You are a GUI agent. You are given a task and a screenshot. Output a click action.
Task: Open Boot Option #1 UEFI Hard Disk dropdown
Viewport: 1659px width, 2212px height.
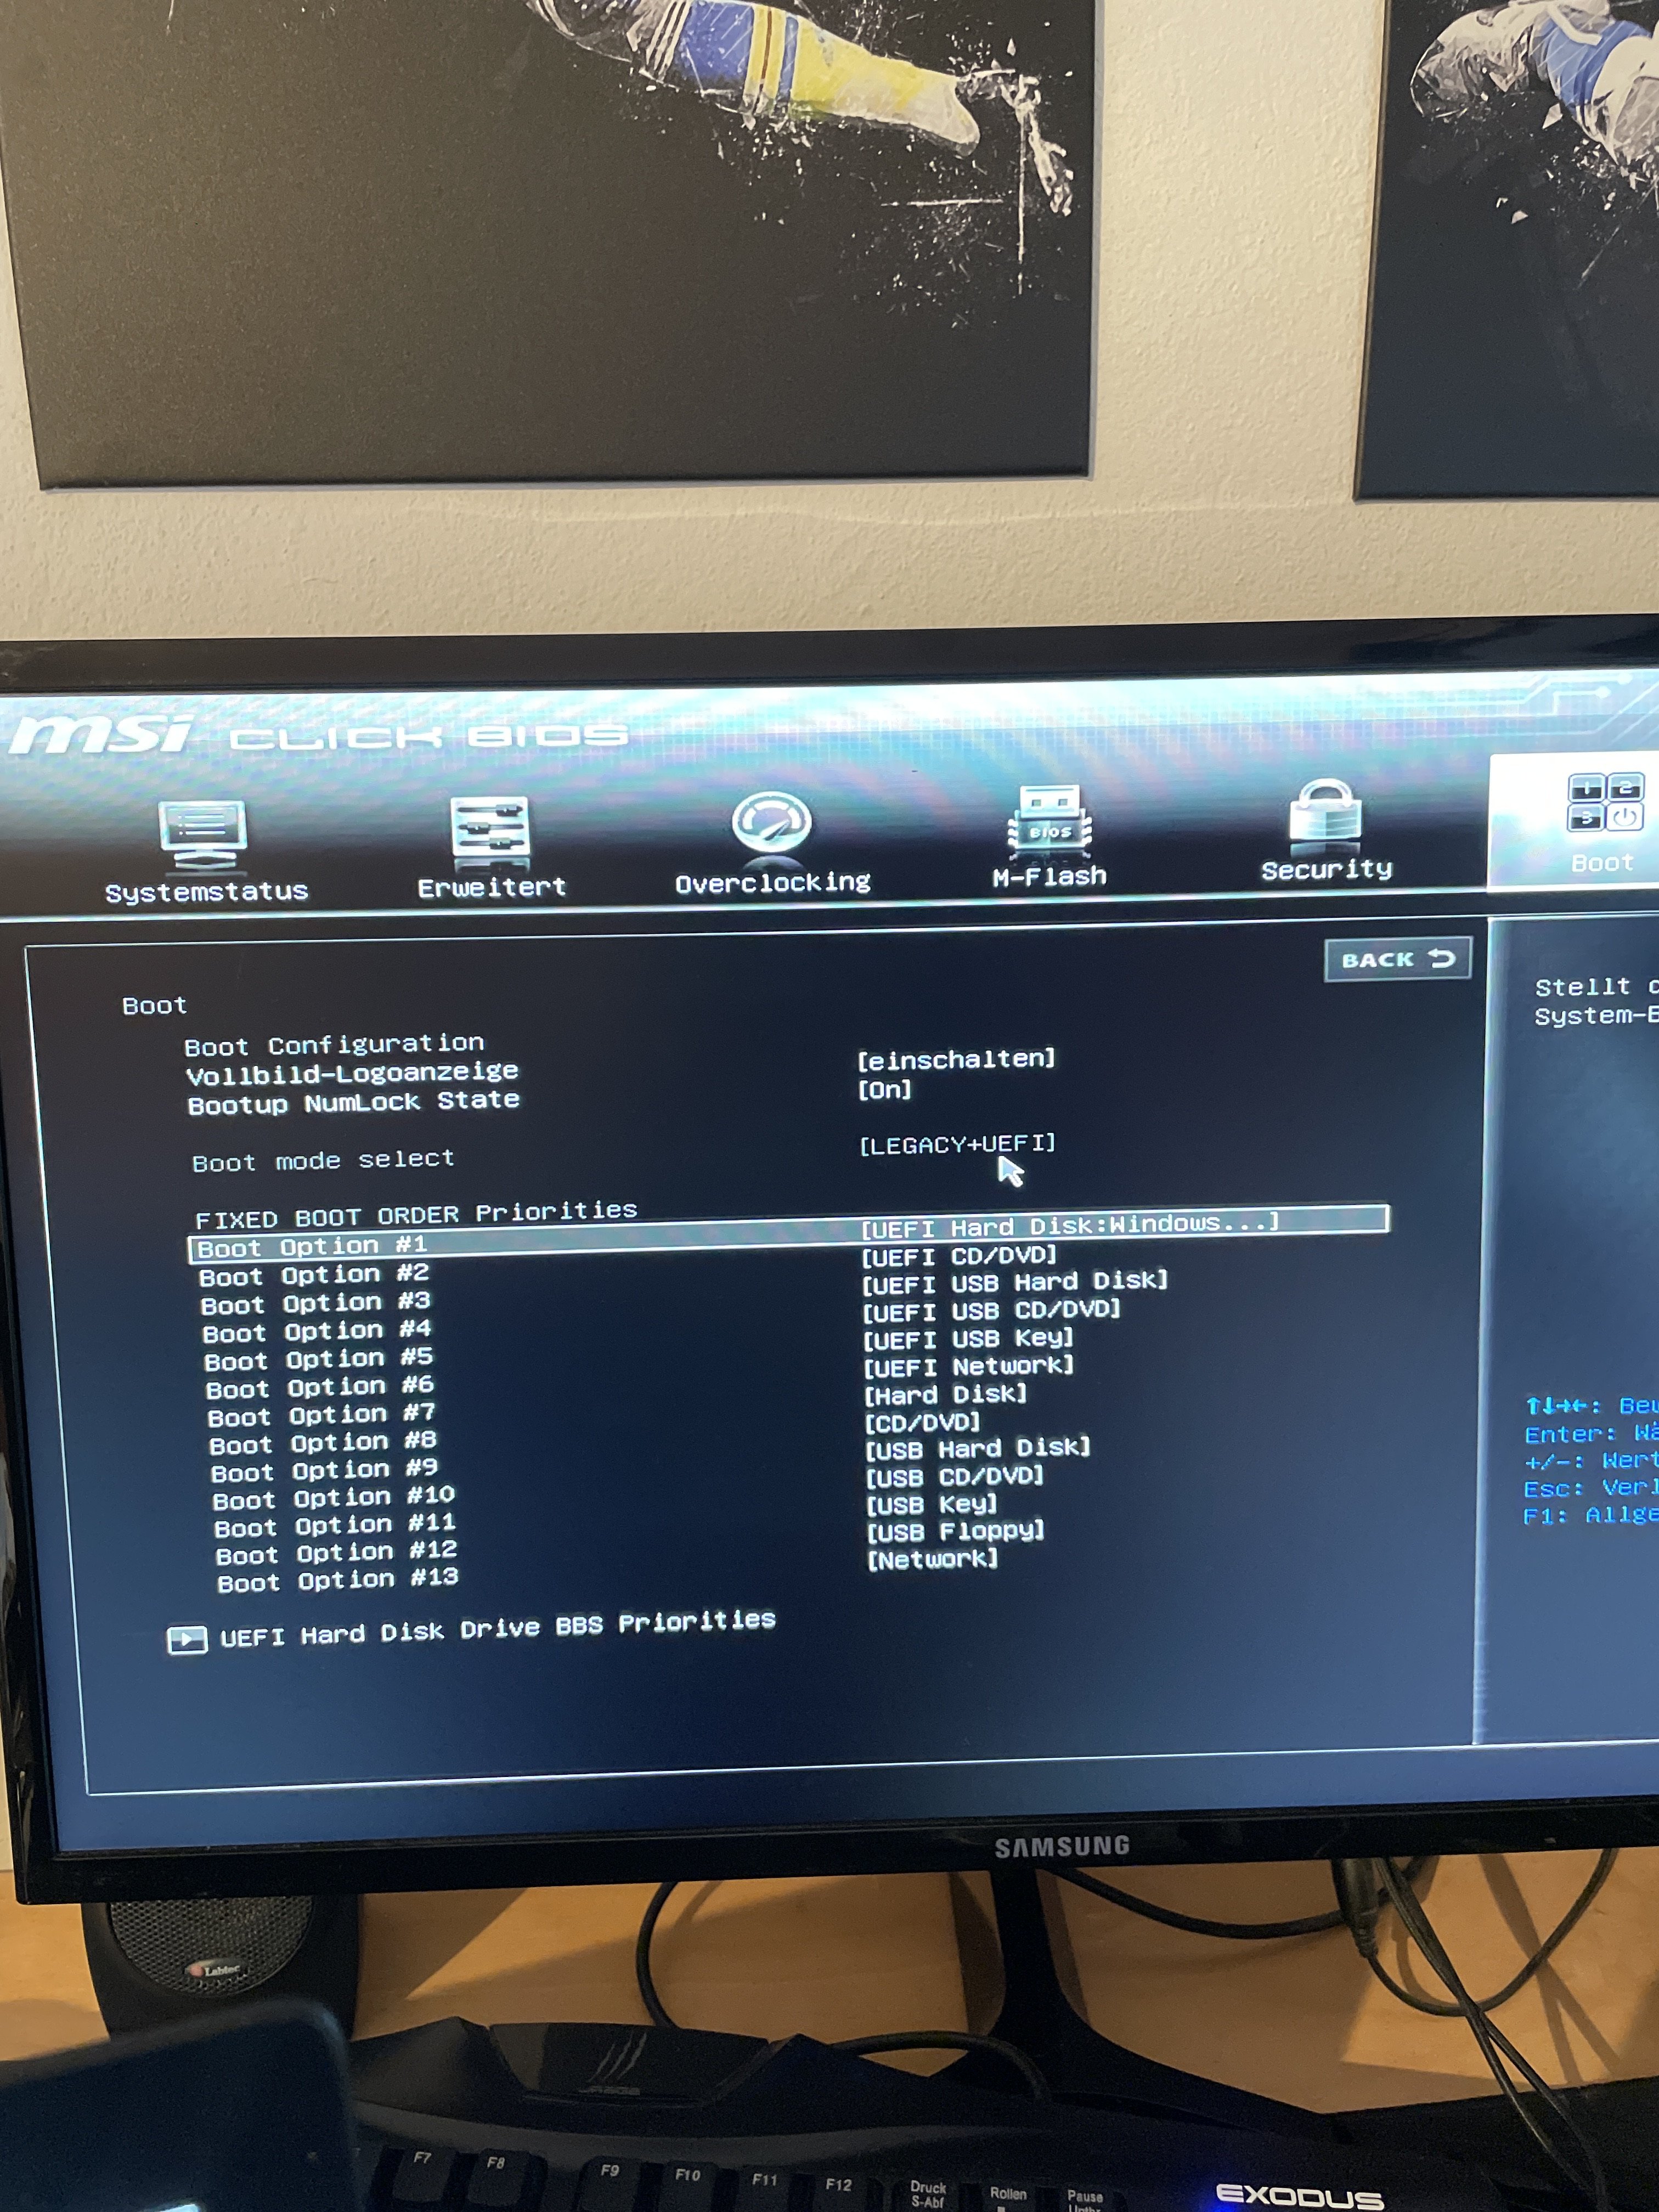click(x=1070, y=1224)
